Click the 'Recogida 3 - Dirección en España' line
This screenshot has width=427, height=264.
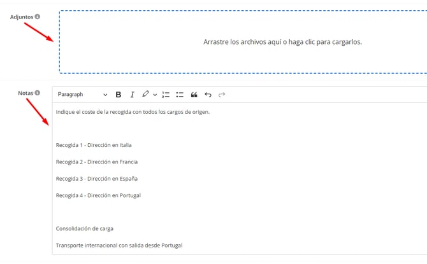(x=96, y=179)
